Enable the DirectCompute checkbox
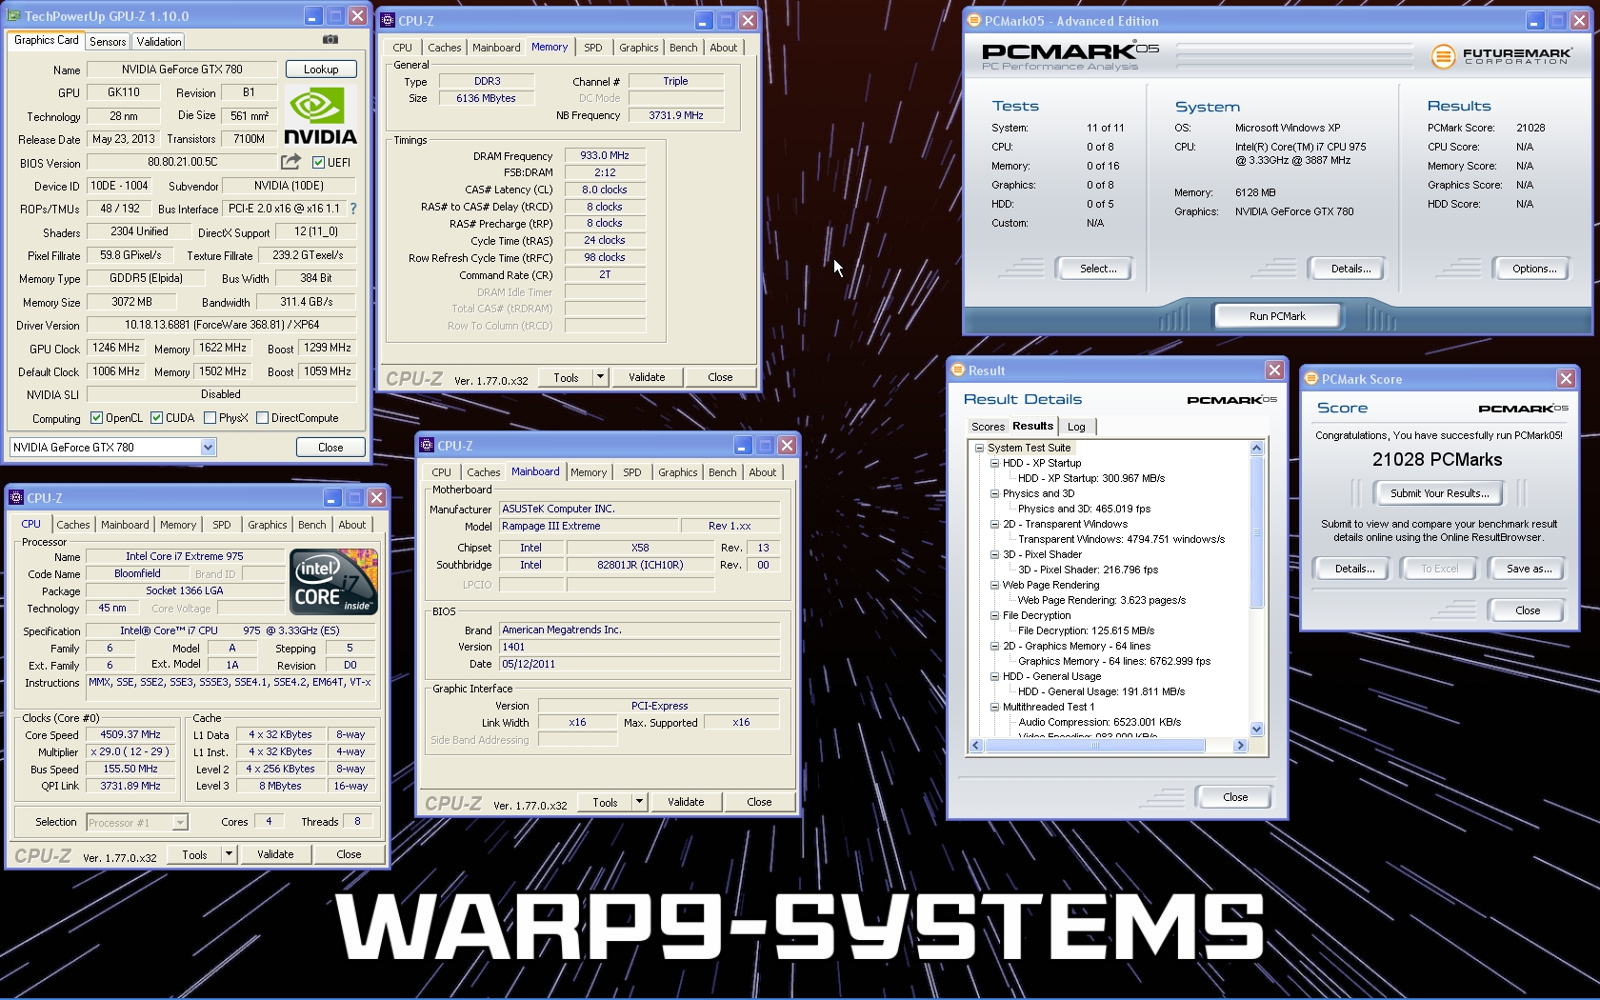Screen dimensions: 1600x1000 click(x=262, y=417)
